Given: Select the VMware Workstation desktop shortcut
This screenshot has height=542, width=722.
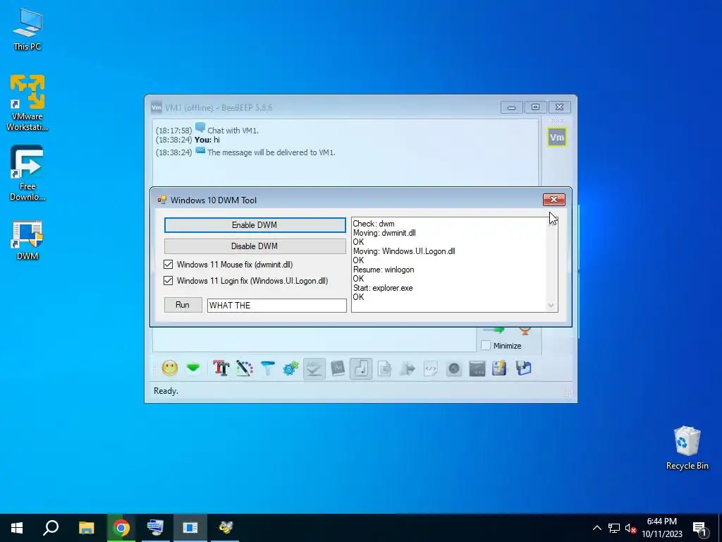Looking at the screenshot, I should point(27,102).
